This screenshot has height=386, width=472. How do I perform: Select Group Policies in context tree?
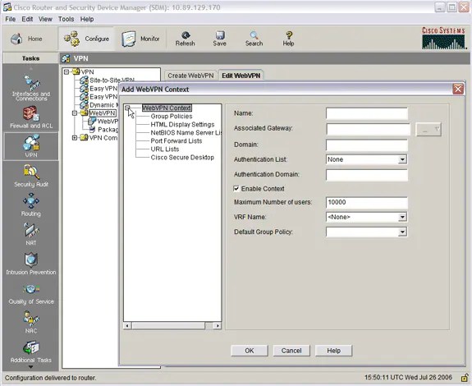coord(172,117)
